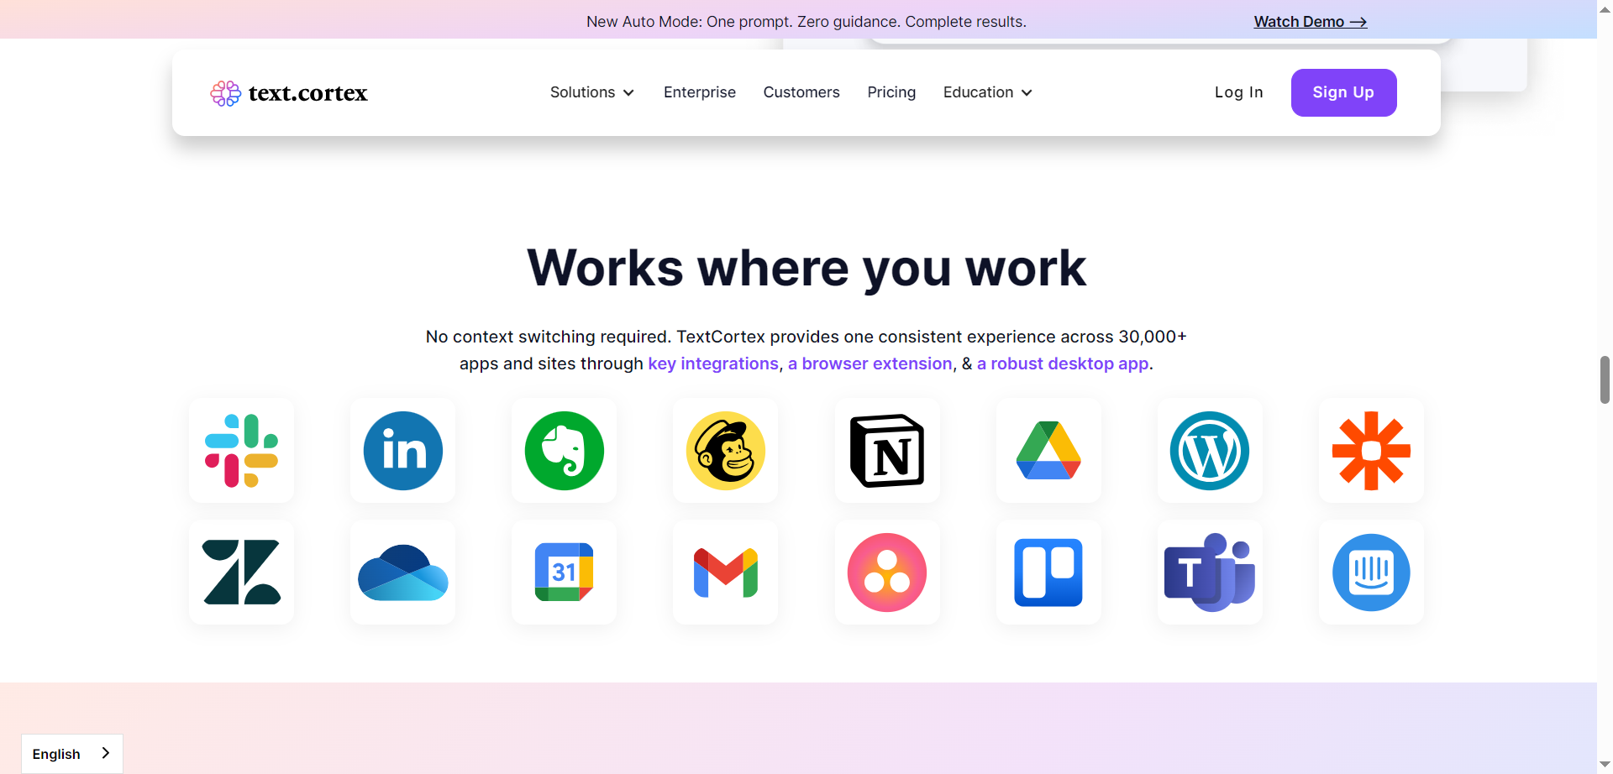Expand the Education dropdown menu
This screenshot has width=1613, height=774.
pyautogui.click(x=988, y=92)
